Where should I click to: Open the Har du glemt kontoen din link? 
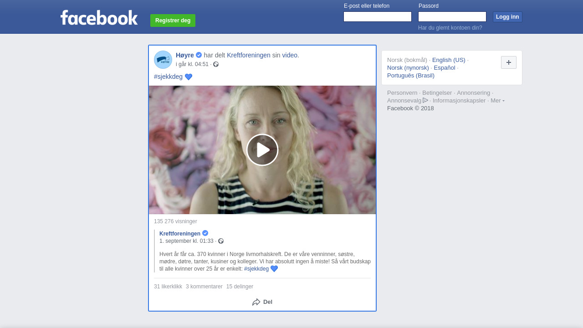(450, 28)
